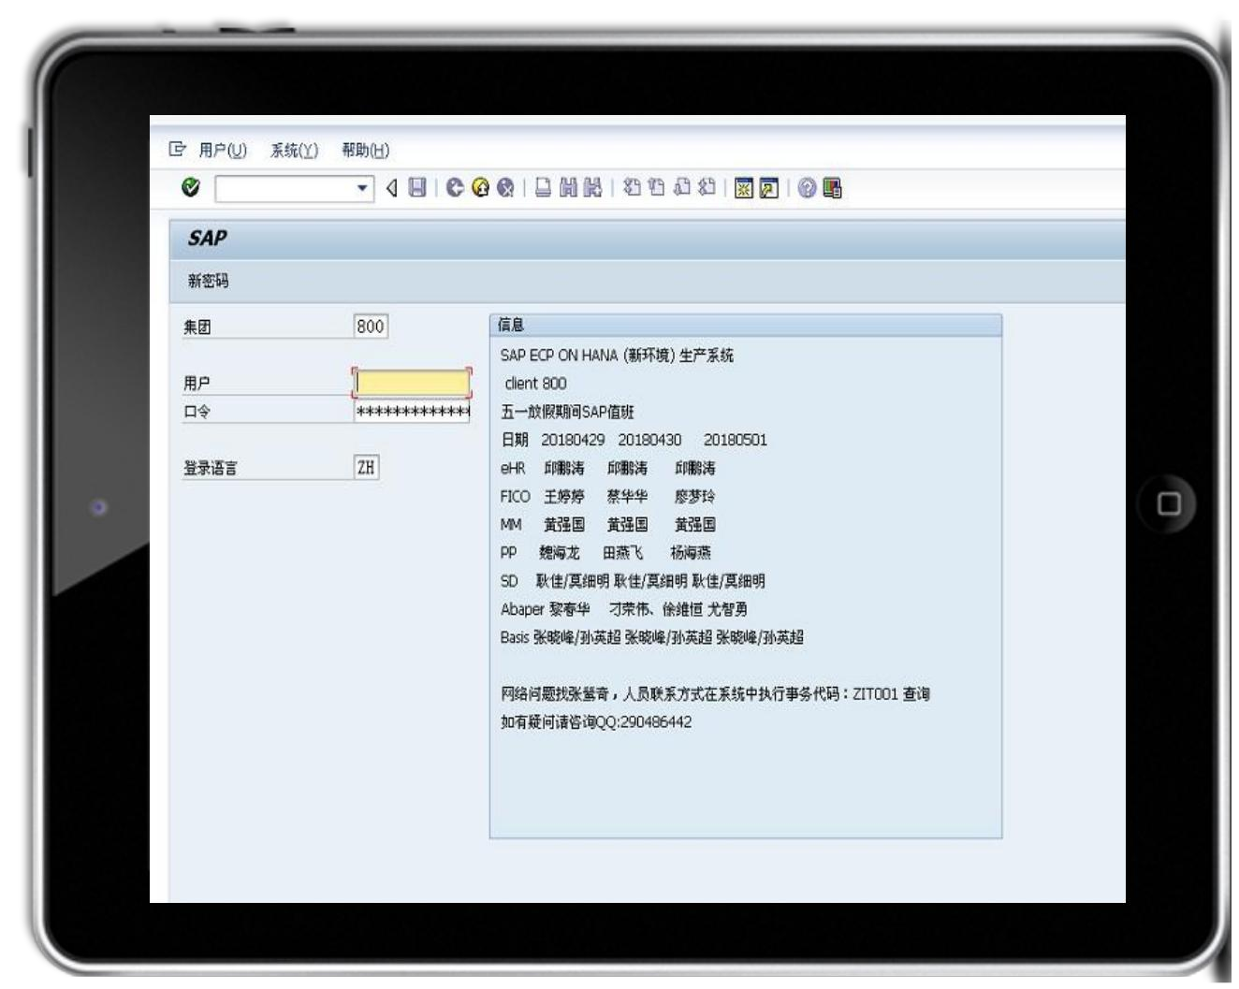Click the 登录语言 field label
This screenshot has height=989, width=1239.
click(211, 468)
